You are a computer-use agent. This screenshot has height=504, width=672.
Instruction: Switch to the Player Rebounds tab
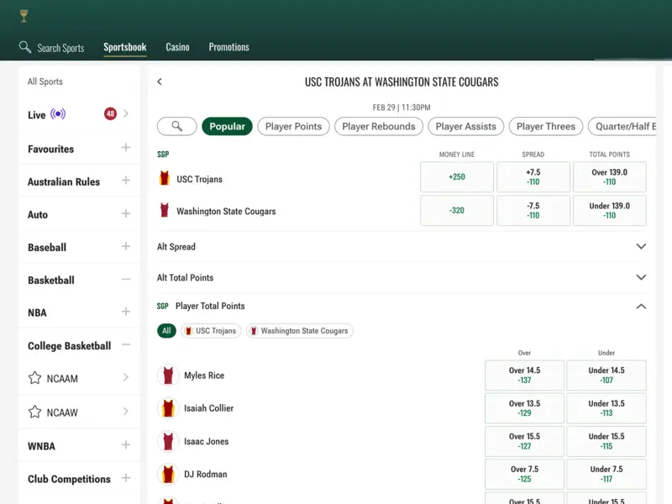point(378,127)
